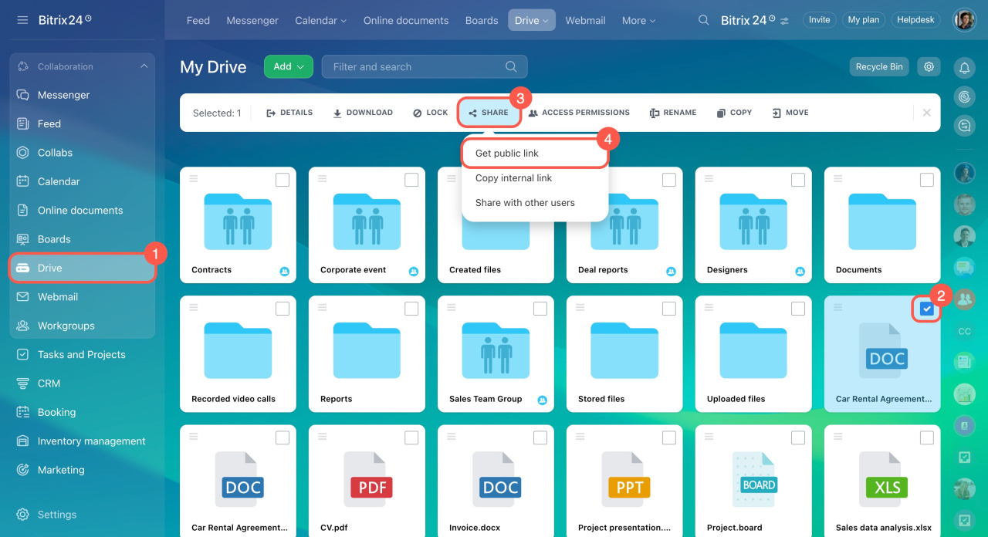Click the Invite button
This screenshot has width=988, height=537.
pos(820,20)
